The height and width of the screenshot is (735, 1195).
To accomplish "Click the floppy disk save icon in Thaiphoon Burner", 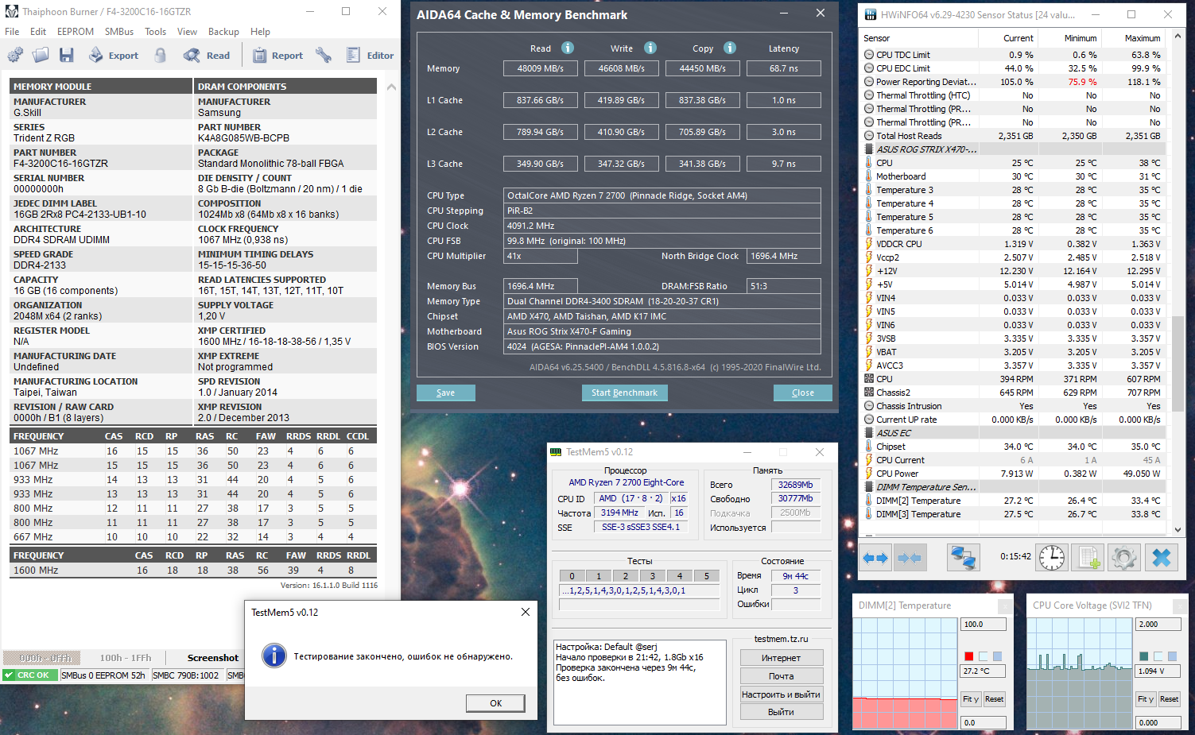I will point(66,55).
